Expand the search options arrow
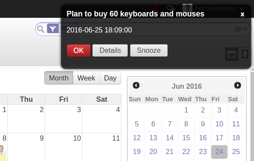 [x=245, y=29]
